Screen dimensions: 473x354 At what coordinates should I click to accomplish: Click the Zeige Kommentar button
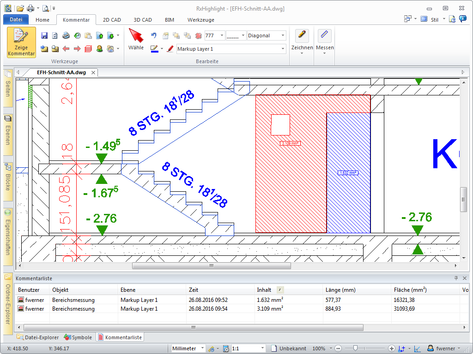coord(21,42)
